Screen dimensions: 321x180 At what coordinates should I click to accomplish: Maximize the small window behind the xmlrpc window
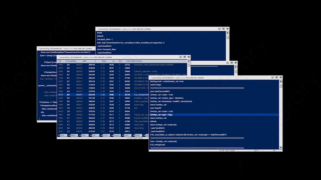point(231,63)
